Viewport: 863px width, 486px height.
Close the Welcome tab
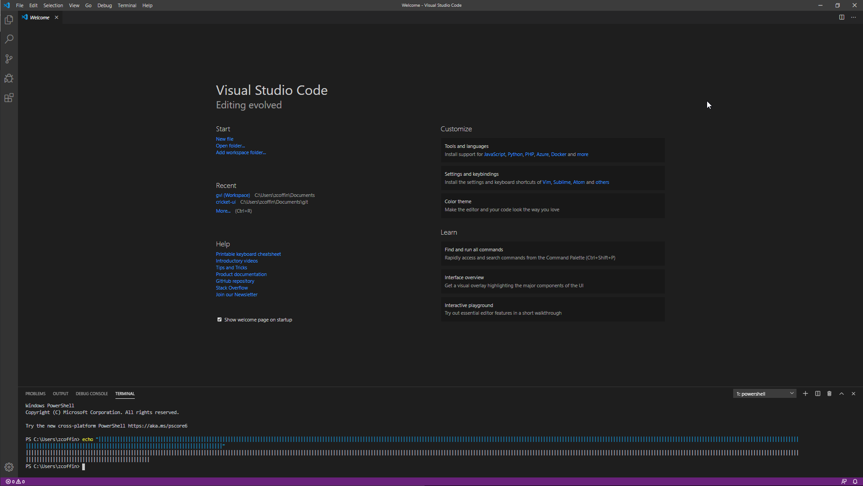pyautogui.click(x=57, y=18)
